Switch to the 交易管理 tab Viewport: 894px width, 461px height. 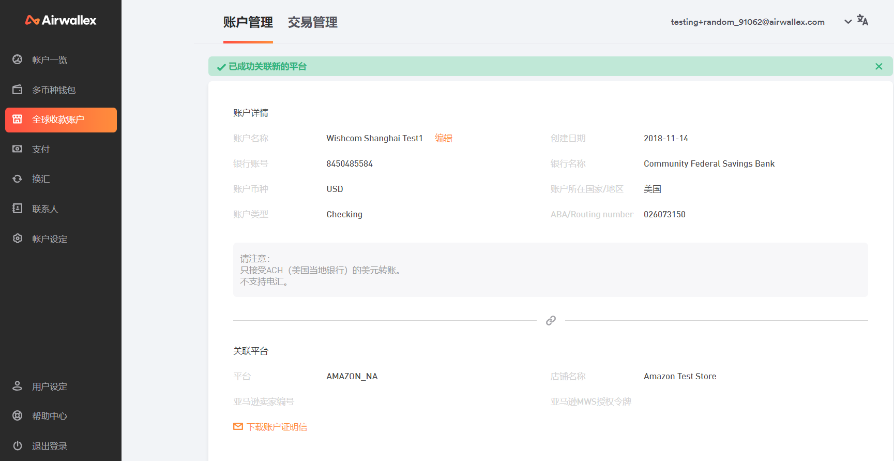tap(312, 22)
